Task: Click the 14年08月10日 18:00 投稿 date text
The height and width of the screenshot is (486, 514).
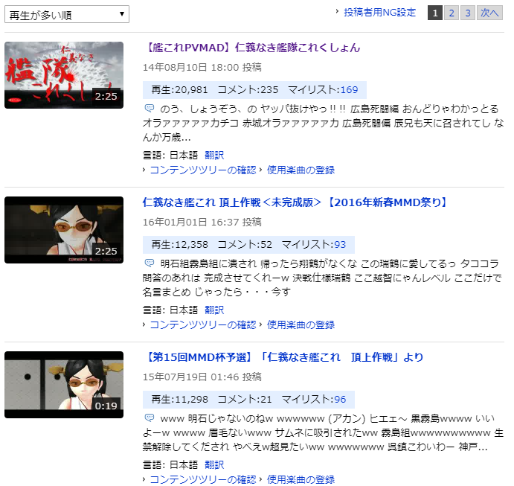Action: click(x=202, y=68)
